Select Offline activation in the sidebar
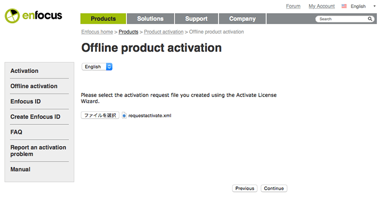The height and width of the screenshot is (197, 381). click(x=34, y=86)
